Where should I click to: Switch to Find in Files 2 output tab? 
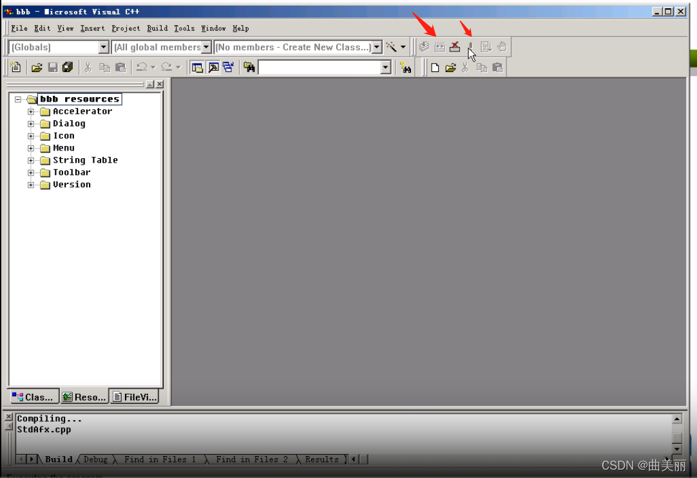click(x=252, y=459)
